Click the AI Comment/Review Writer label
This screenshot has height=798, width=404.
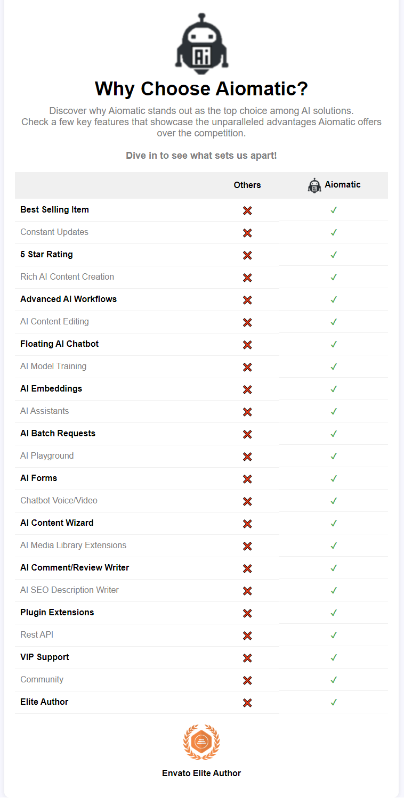tap(75, 568)
